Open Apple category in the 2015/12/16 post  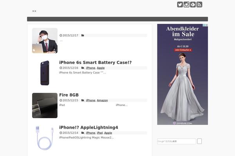(101, 68)
